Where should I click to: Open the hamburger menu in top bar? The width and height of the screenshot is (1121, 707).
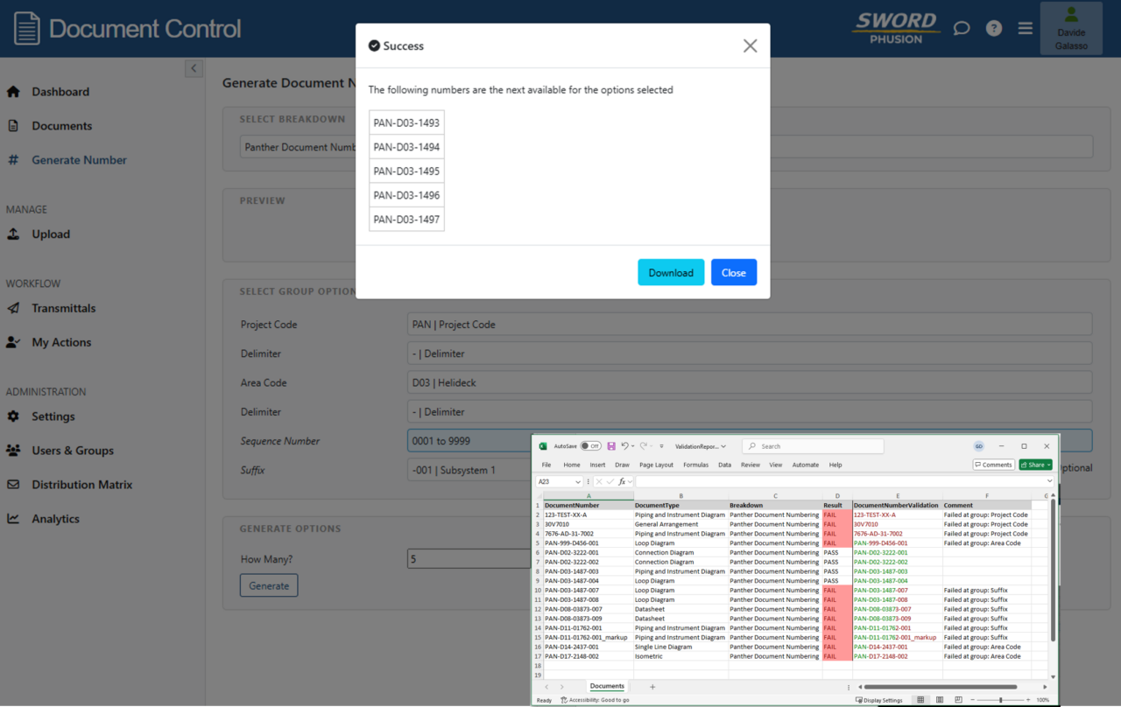pyautogui.click(x=1026, y=28)
